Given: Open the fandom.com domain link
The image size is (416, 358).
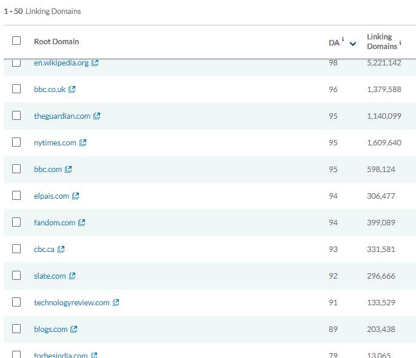Looking at the screenshot, I should 55,222.
